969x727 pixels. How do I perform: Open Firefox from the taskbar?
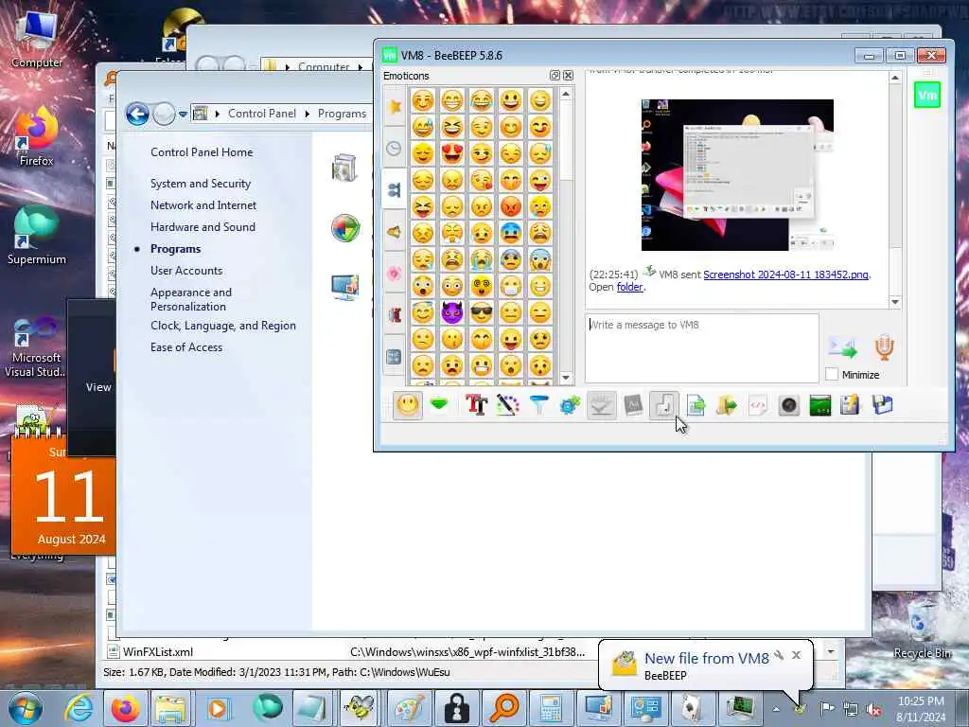pyautogui.click(x=126, y=708)
